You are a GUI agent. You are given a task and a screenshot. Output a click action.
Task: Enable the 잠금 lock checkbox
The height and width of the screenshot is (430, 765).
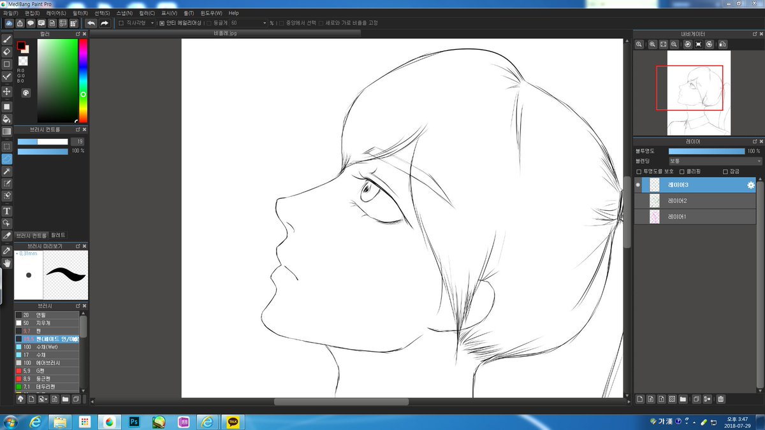click(725, 171)
